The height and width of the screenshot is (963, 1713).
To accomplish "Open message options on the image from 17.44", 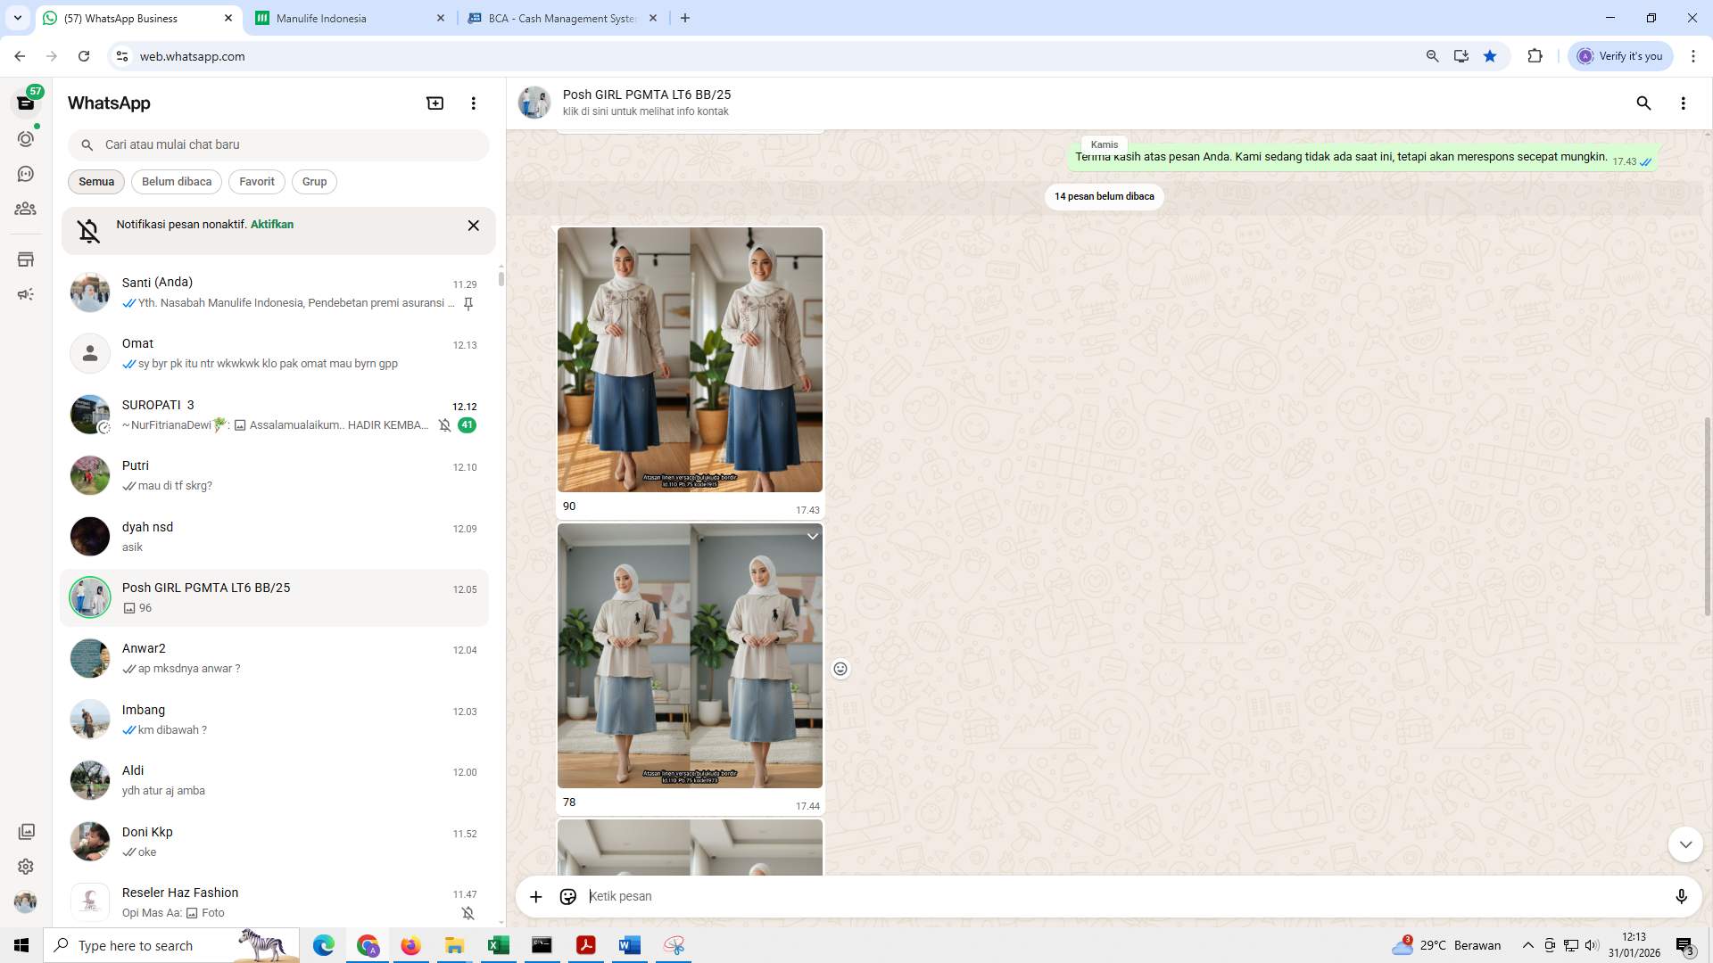I will click(x=812, y=536).
